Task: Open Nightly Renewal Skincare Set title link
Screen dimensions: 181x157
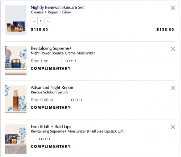Action: click(x=57, y=7)
